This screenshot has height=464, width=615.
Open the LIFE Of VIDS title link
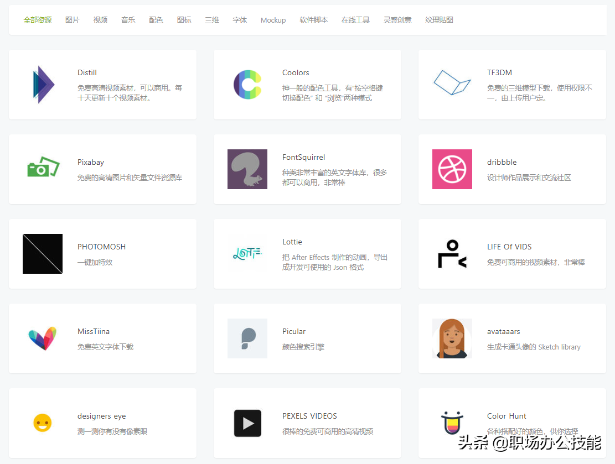(x=509, y=247)
